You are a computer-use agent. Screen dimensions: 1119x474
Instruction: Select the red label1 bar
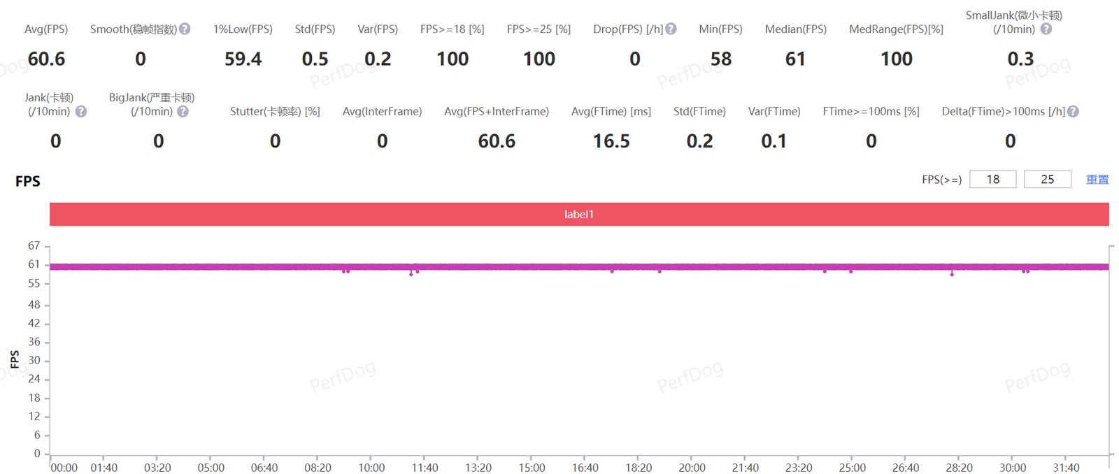pos(579,214)
